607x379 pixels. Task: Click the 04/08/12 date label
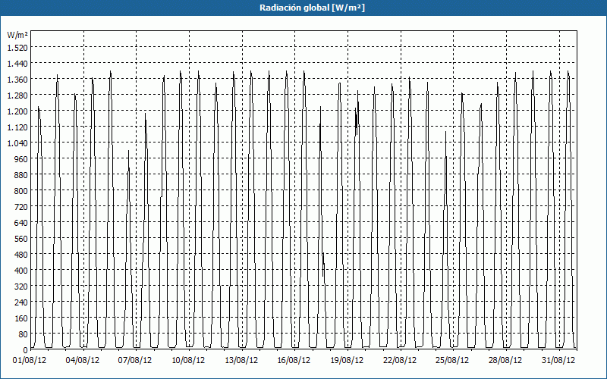83,360
